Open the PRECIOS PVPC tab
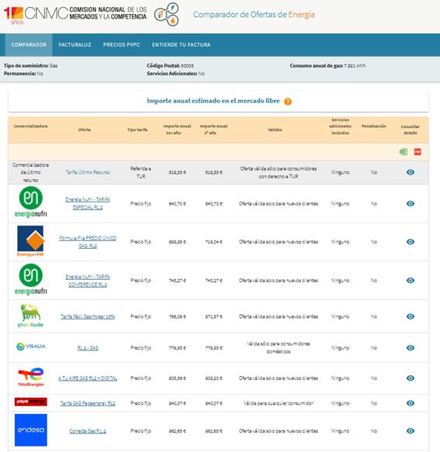 pyautogui.click(x=122, y=45)
